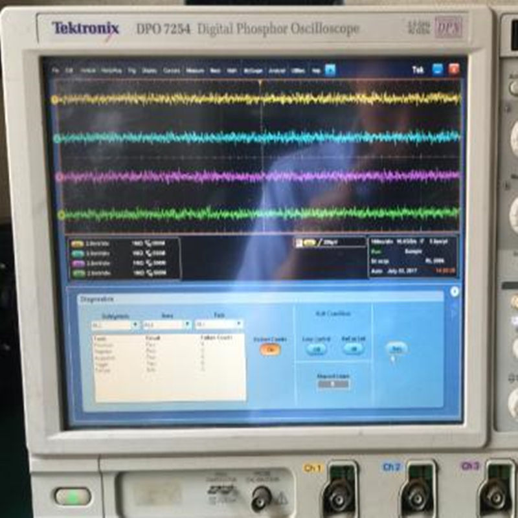The width and height of the screenshot is (518, 518).
Task: Click the cyan channel 2 badge in readout
Action: [78, 254]
